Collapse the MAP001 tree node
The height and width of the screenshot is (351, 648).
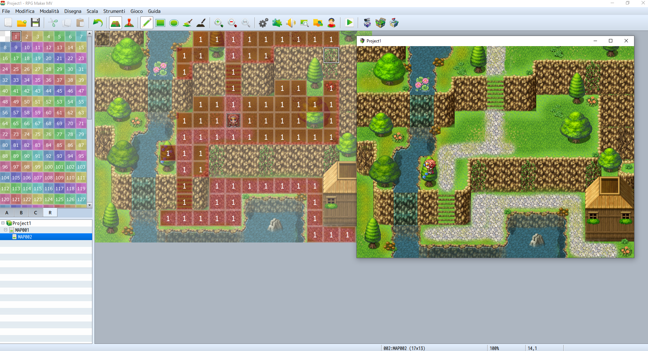(x=5, y=230)
